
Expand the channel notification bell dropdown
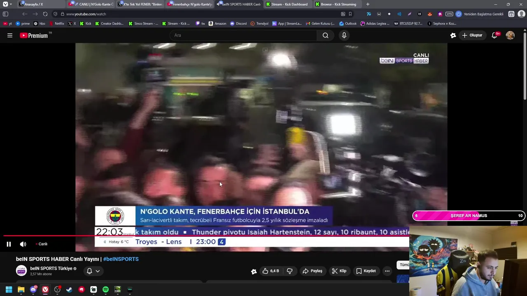(93, 271)
